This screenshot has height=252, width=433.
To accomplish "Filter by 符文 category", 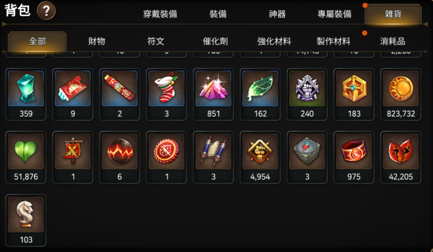I will [156, 42].
